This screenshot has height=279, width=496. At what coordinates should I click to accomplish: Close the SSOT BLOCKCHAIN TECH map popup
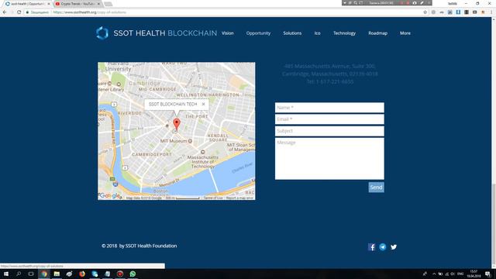coord(203,104)
